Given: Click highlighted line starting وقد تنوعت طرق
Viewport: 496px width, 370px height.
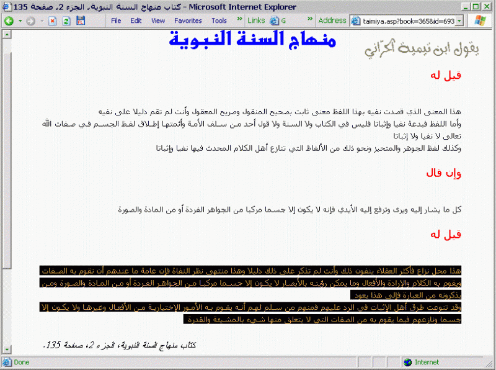Looking at the screenshot, I should (x=250, y=307).
